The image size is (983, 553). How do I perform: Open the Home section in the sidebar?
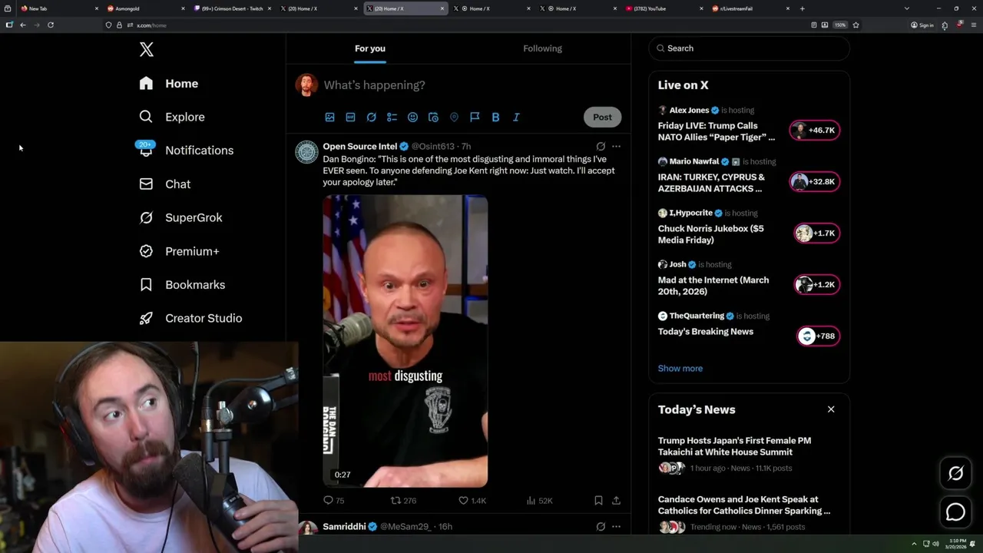(x=169, y=84)
